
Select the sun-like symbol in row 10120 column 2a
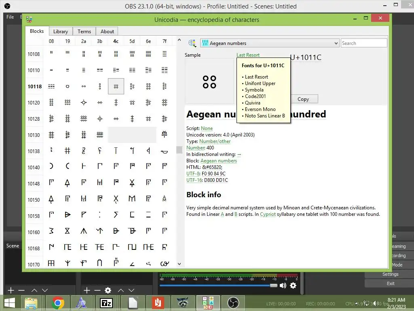point(84,102)
